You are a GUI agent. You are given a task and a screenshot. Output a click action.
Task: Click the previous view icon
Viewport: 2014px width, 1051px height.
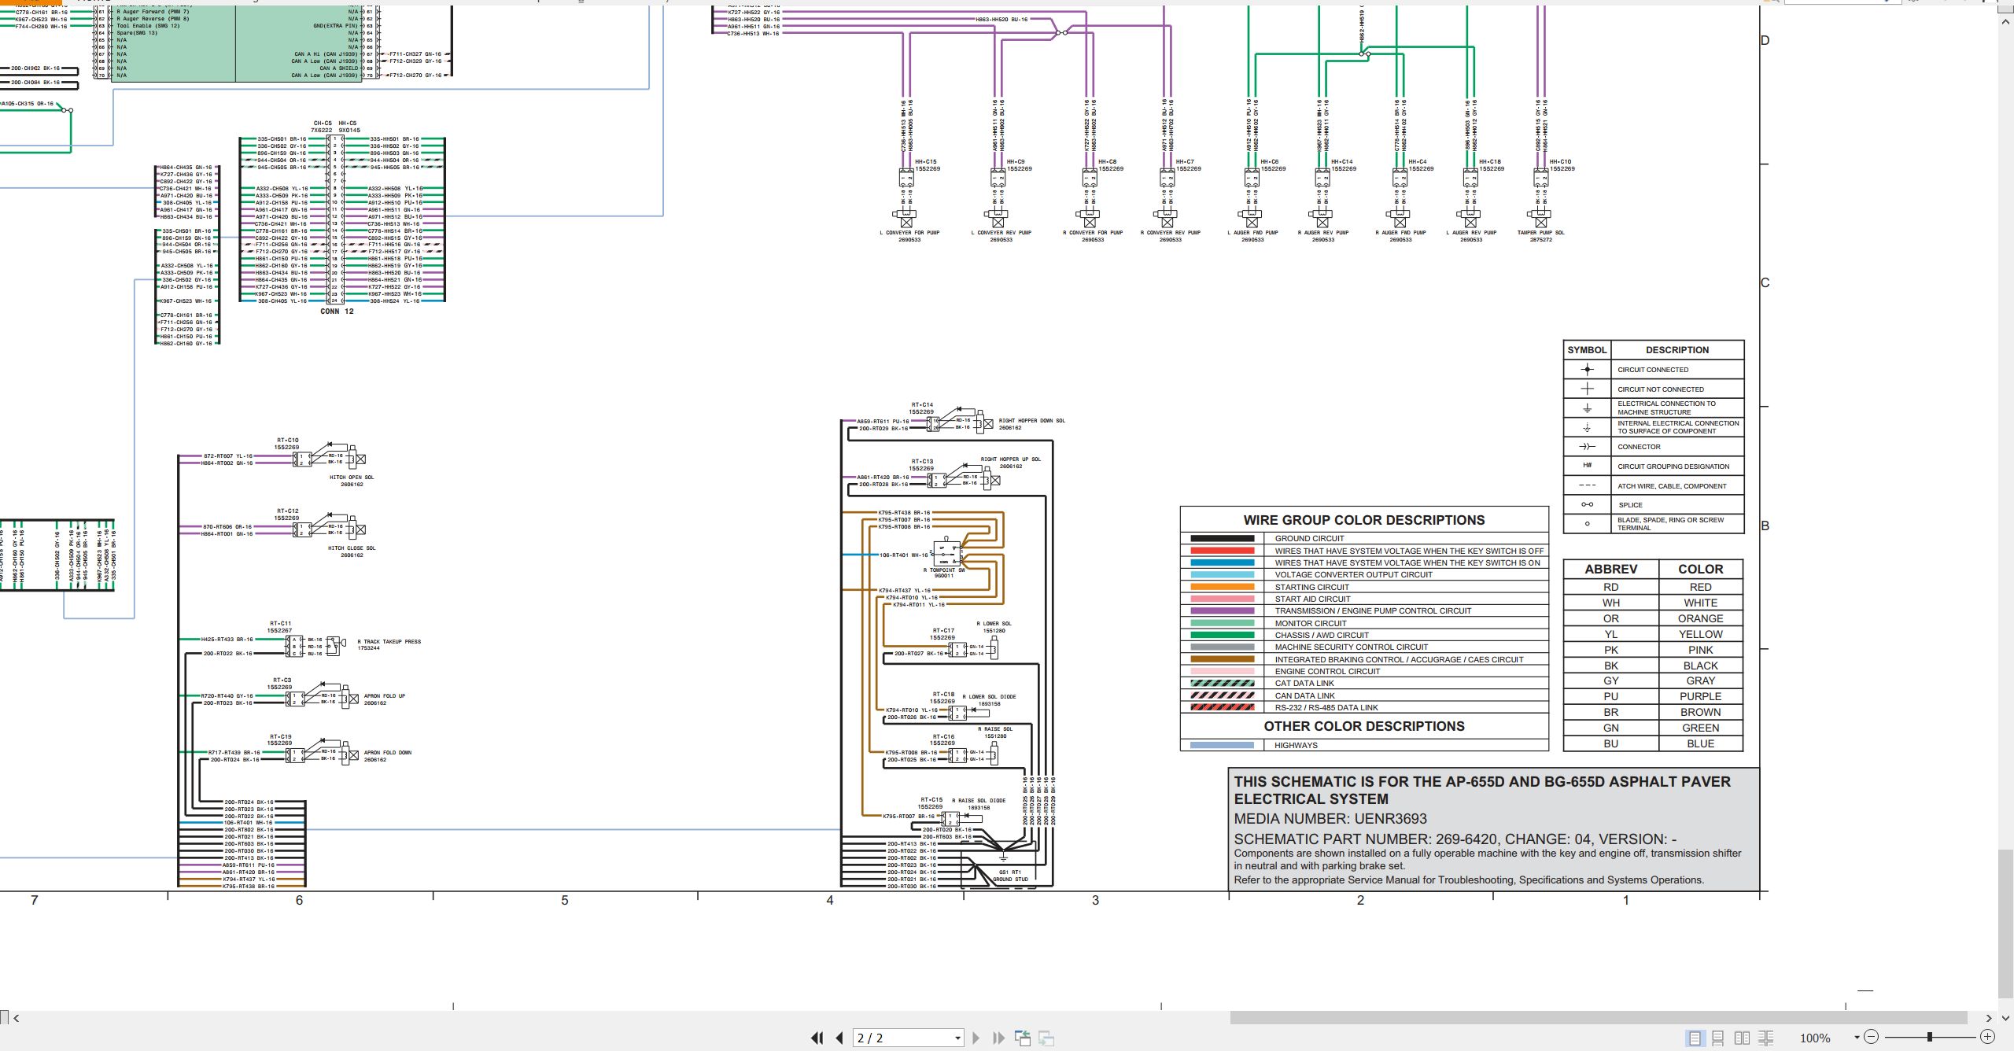point(1023,1038)
